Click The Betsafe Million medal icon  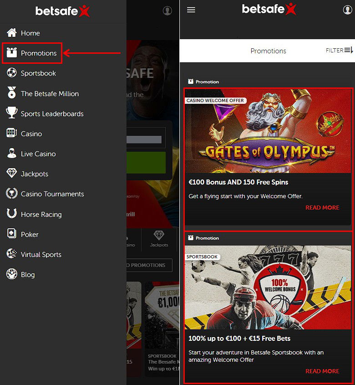tap(11, 93)
